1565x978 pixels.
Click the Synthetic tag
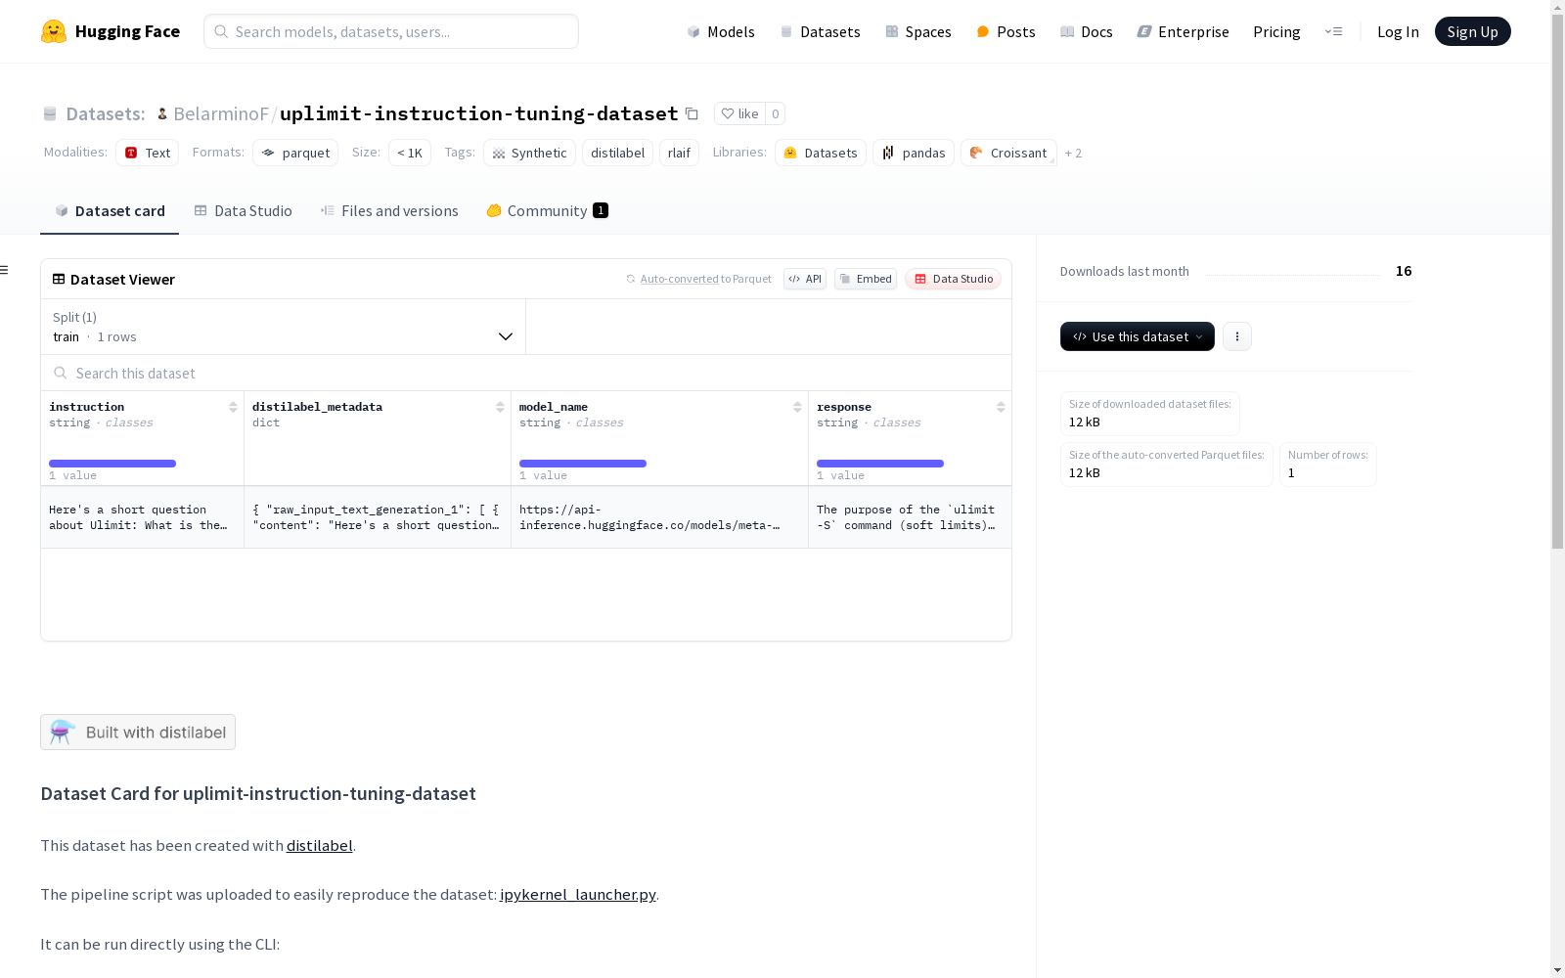[529, 153]
